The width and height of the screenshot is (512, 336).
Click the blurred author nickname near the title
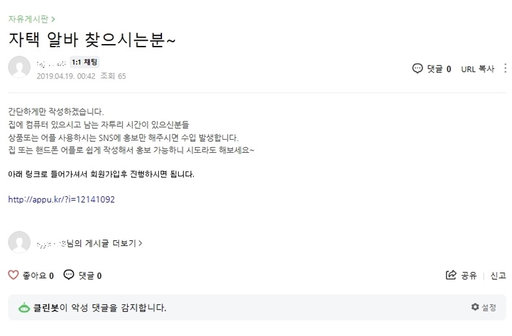[x=51, y=63]
